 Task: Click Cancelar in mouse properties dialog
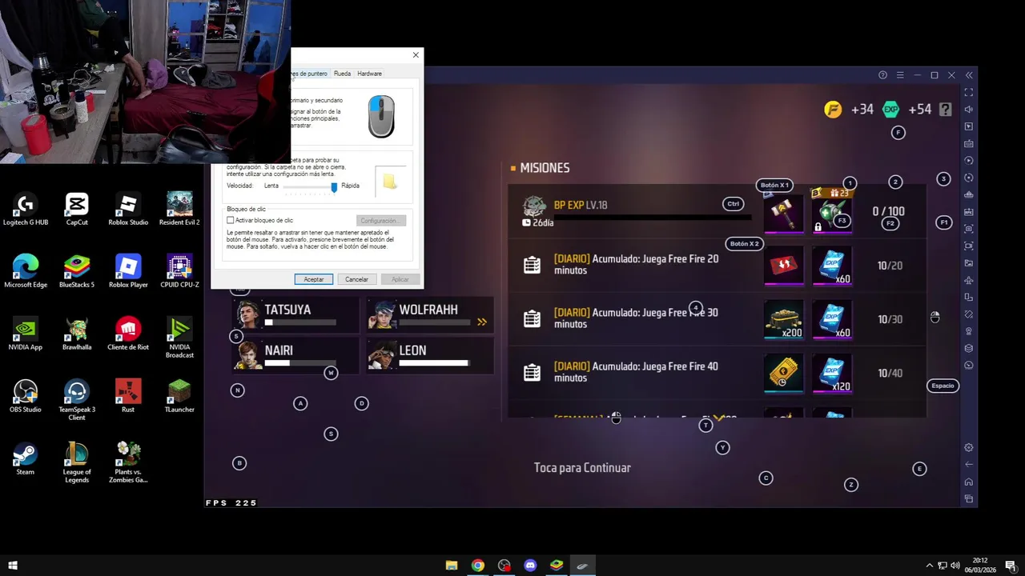point(356,279)
